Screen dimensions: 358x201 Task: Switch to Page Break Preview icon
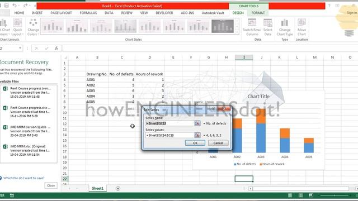(311, 195)
